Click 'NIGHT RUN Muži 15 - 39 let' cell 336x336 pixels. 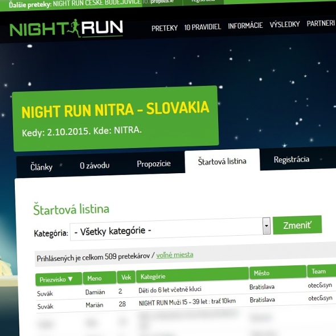pyautogui.click(x=187, y=302)
